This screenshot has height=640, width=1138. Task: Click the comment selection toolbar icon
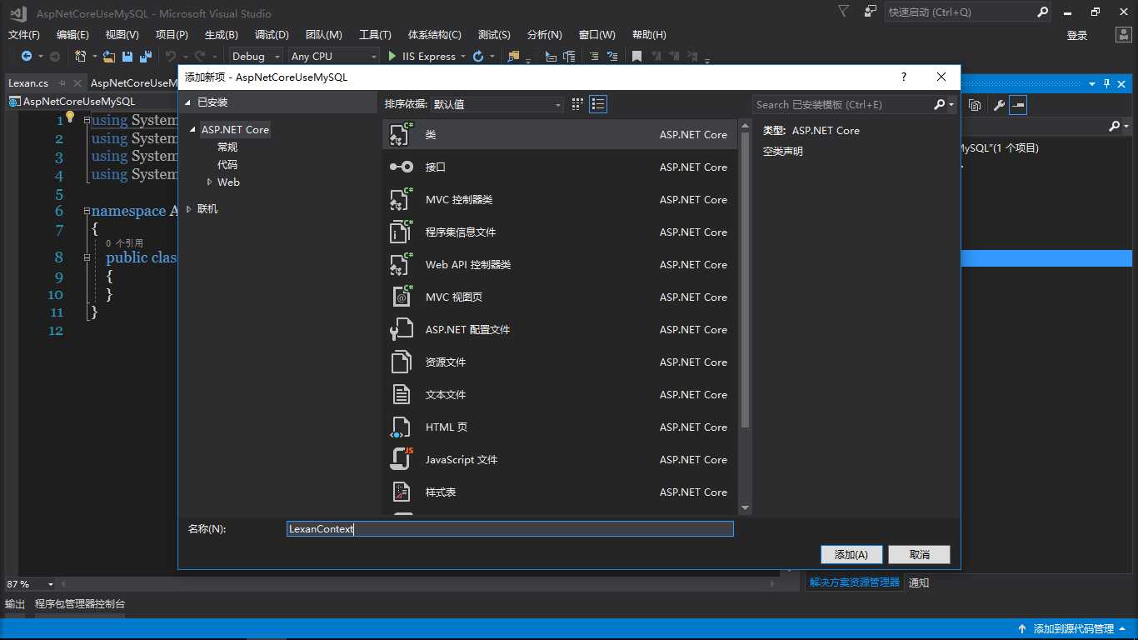(x=593, y=56)
